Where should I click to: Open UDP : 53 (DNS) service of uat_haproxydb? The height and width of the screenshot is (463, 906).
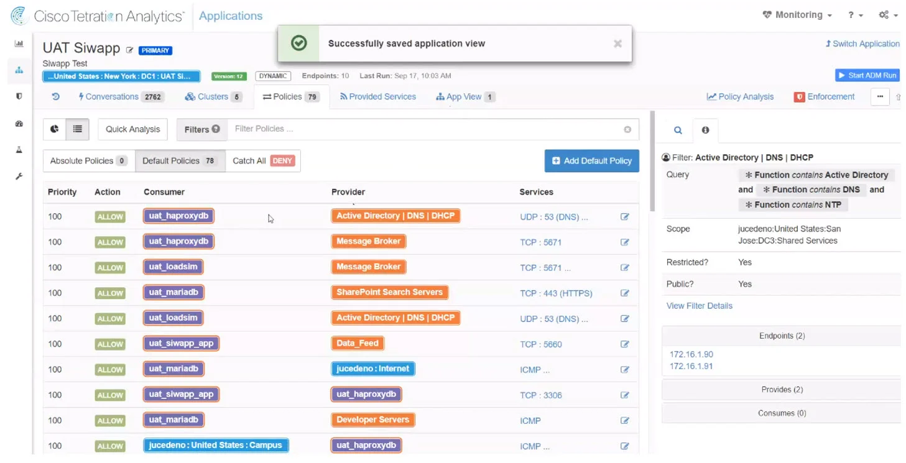(x=554, y=218)
